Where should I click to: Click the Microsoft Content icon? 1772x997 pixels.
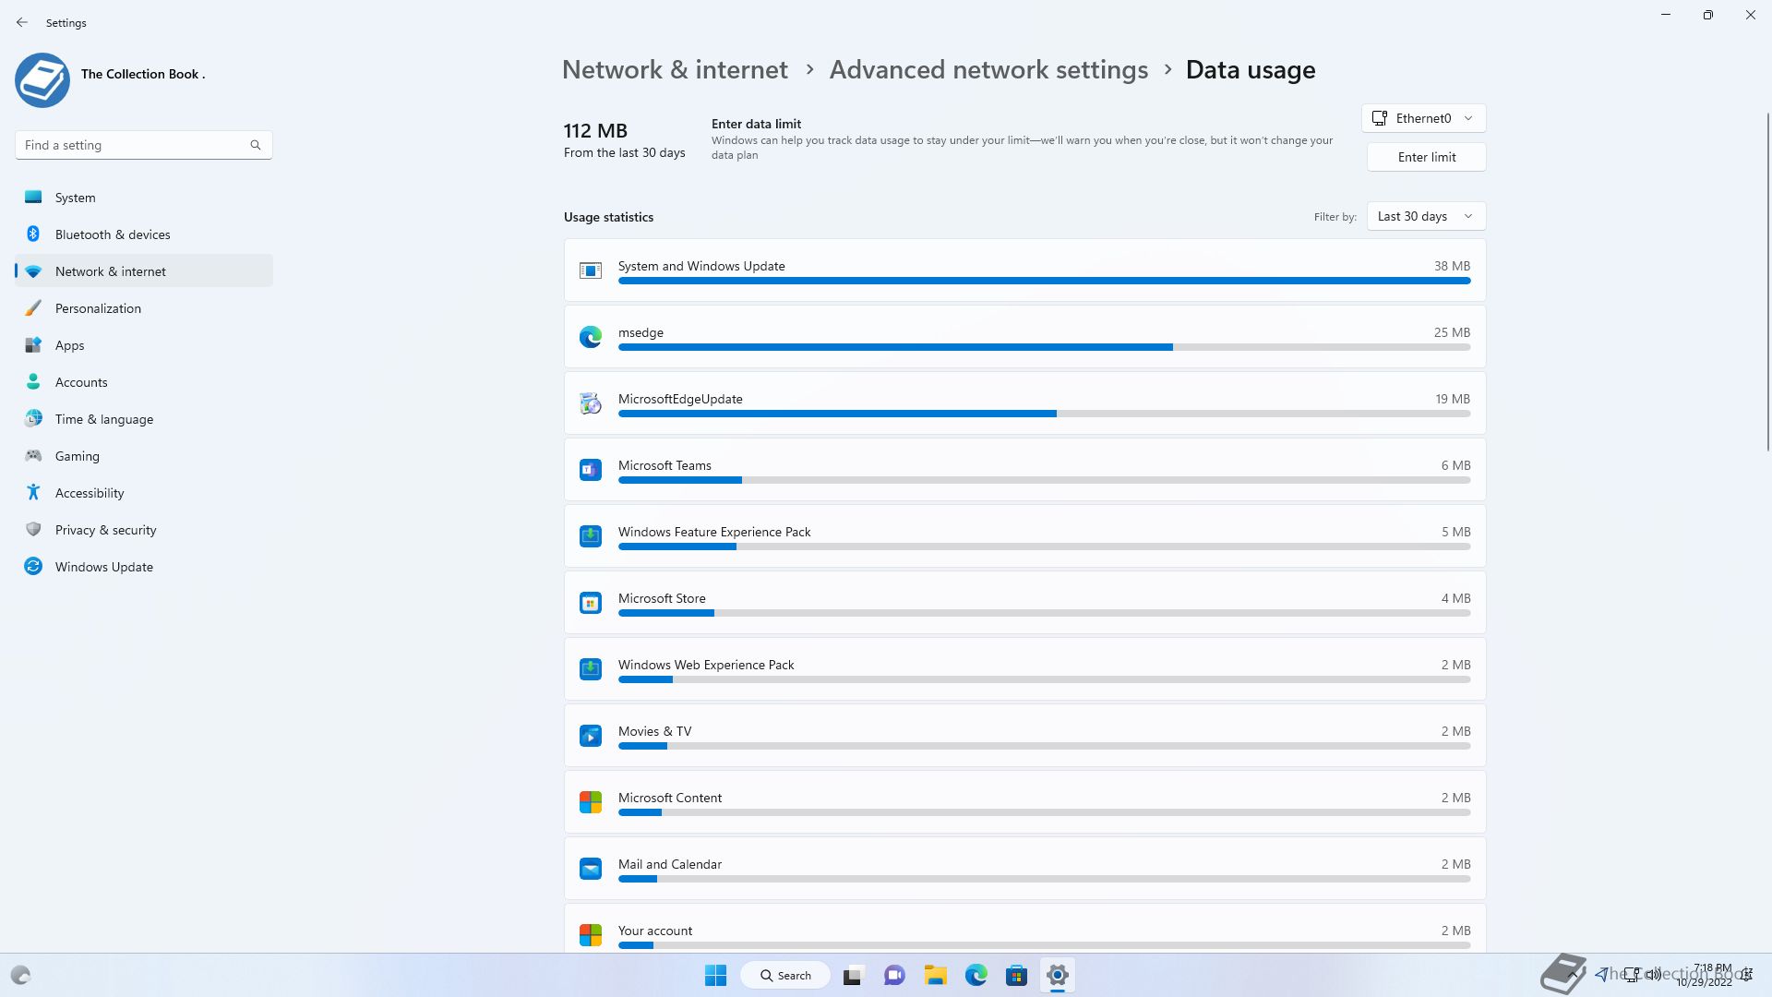click(x=591, y=802)
